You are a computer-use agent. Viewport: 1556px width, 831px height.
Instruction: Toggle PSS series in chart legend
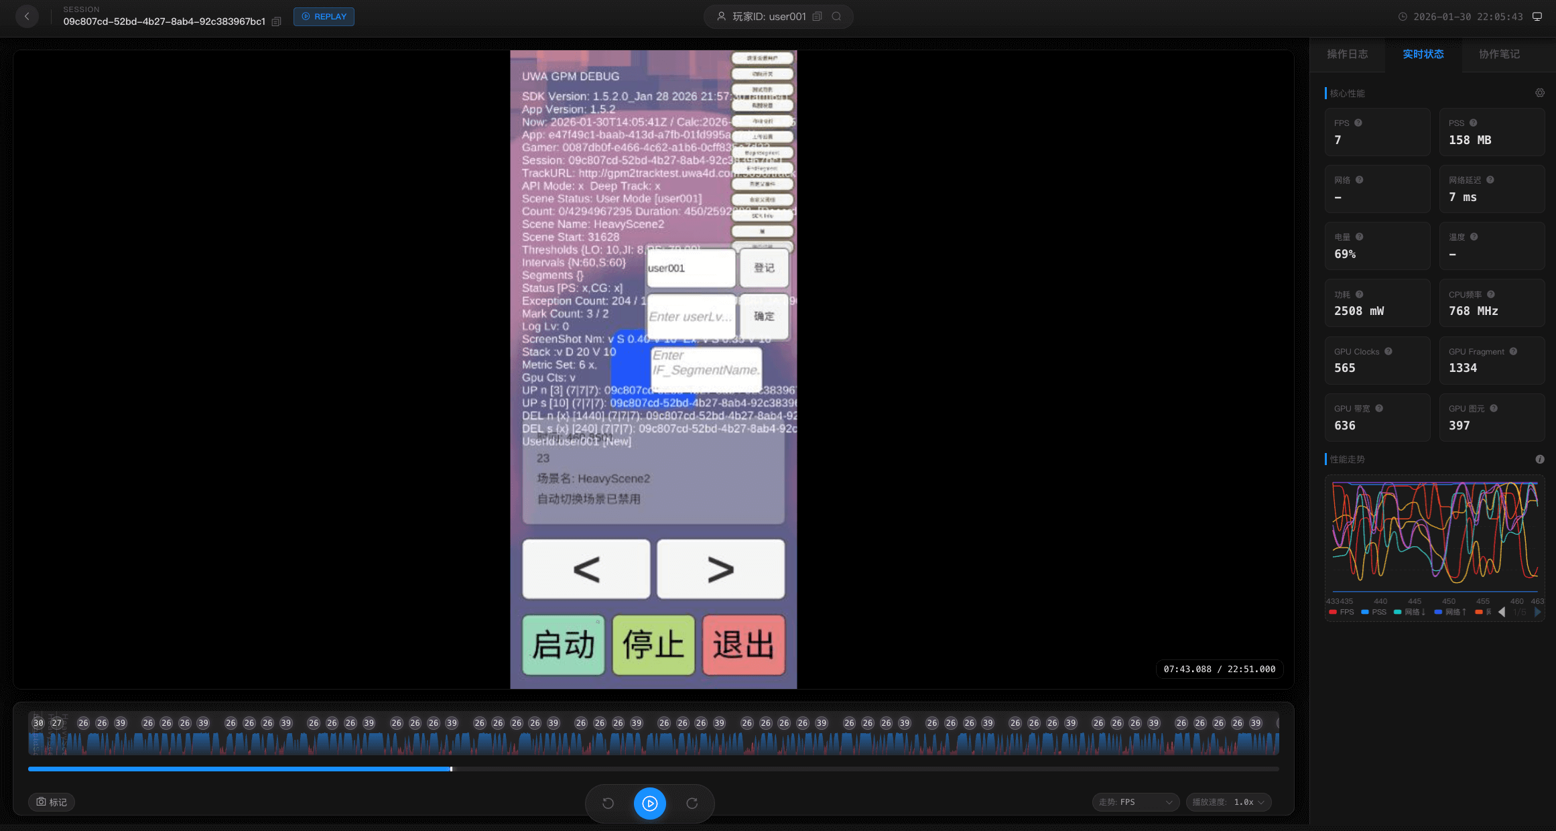[1374, 612]
